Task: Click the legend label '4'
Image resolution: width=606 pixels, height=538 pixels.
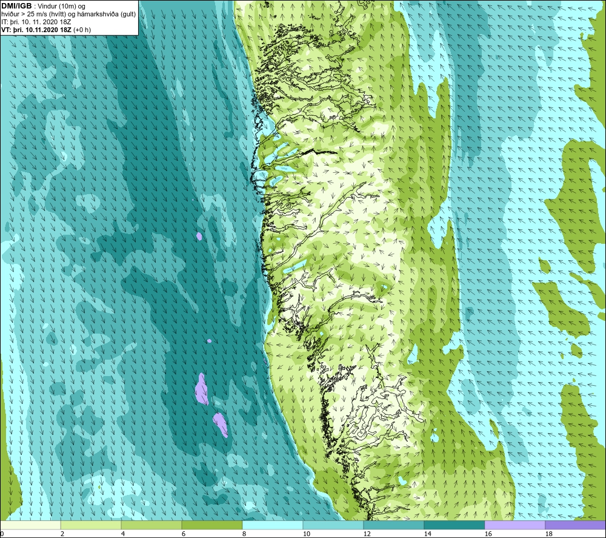Action: [x=123, y=534]
